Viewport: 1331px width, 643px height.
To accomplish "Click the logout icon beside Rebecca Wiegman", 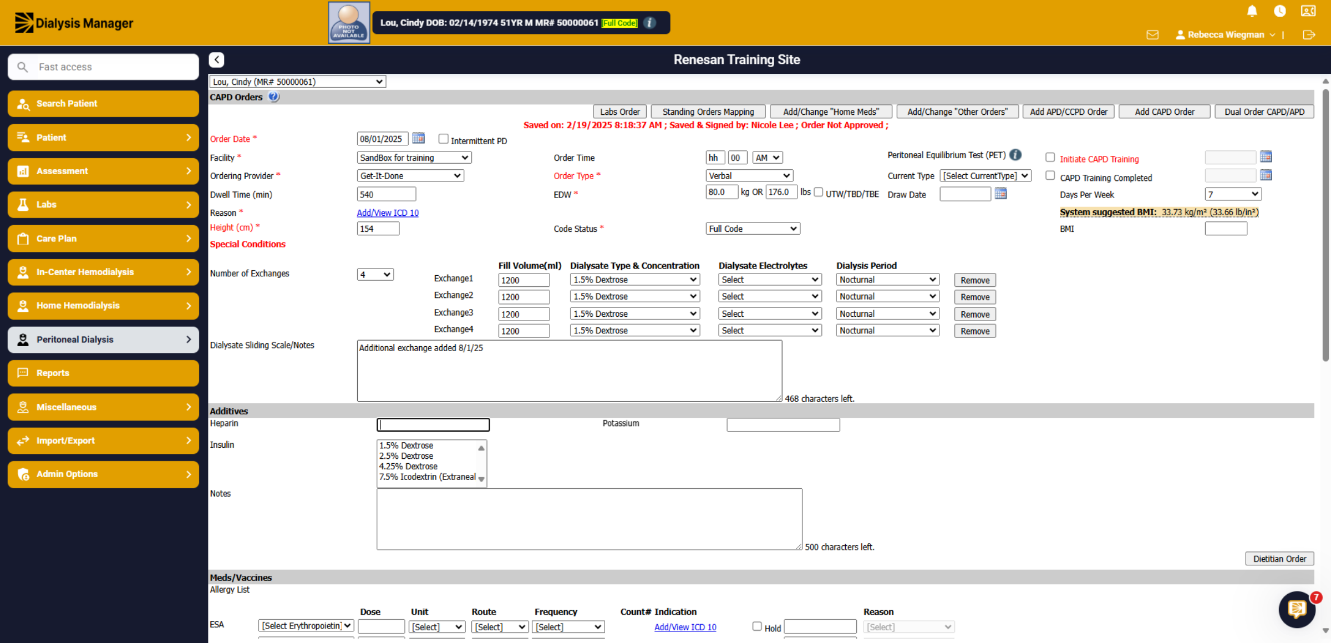I will pos(1309,35).
